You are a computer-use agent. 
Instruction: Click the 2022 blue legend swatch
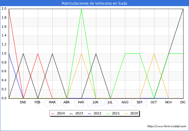[90, 114]
